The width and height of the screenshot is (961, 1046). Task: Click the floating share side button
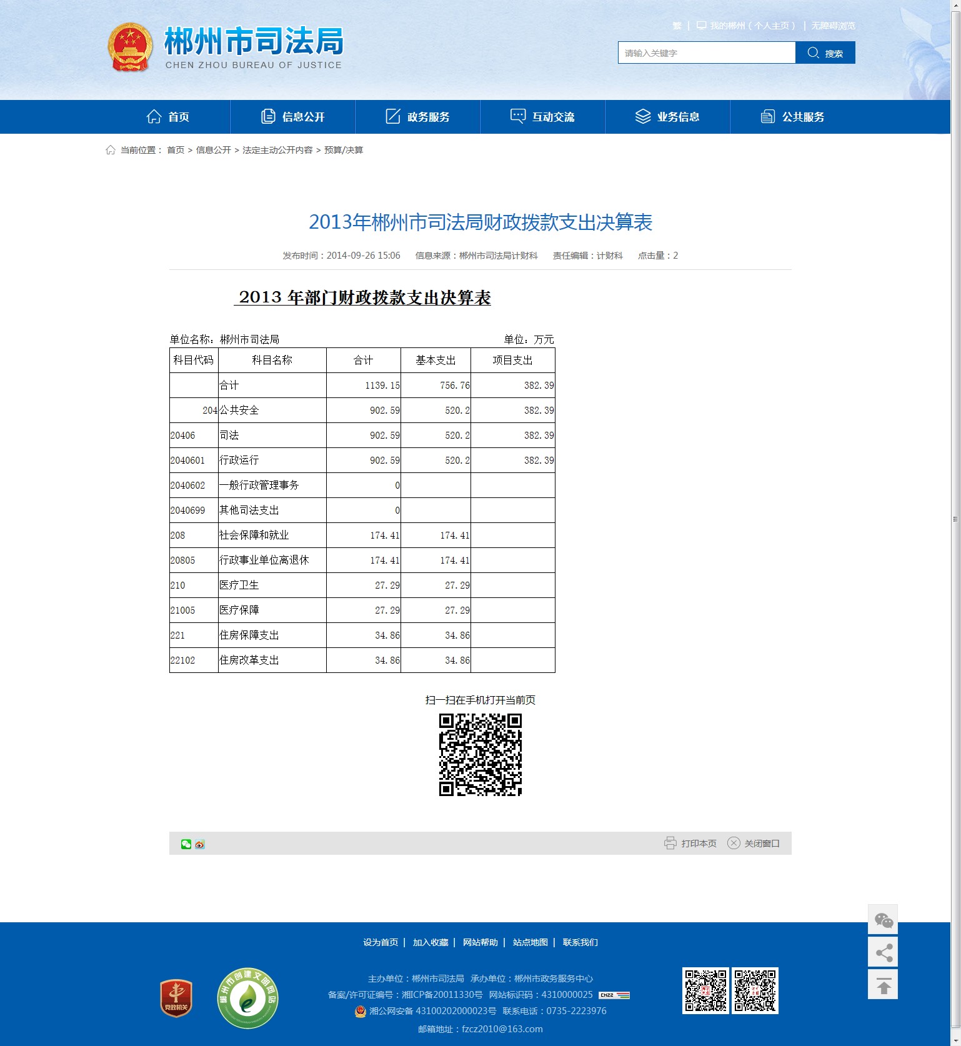click(883, 952)
